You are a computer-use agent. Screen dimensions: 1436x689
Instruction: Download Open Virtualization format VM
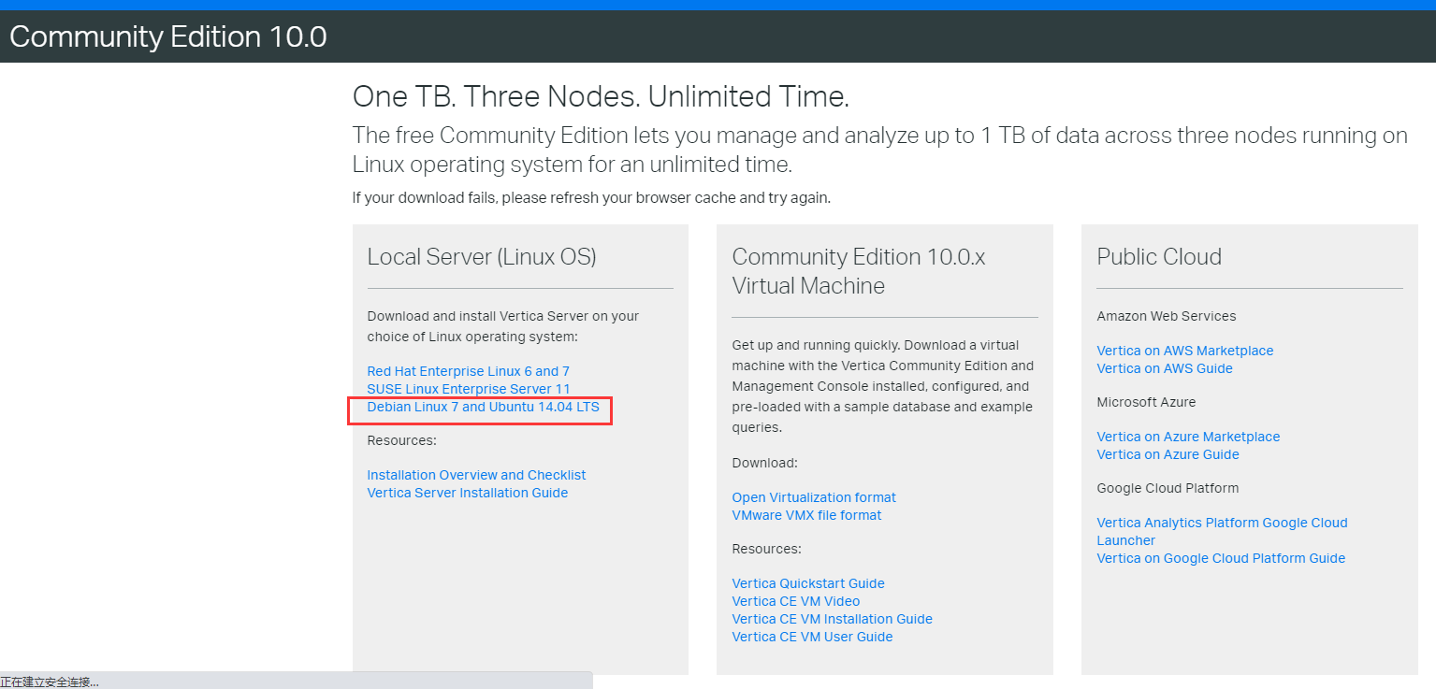coord(814,497)
